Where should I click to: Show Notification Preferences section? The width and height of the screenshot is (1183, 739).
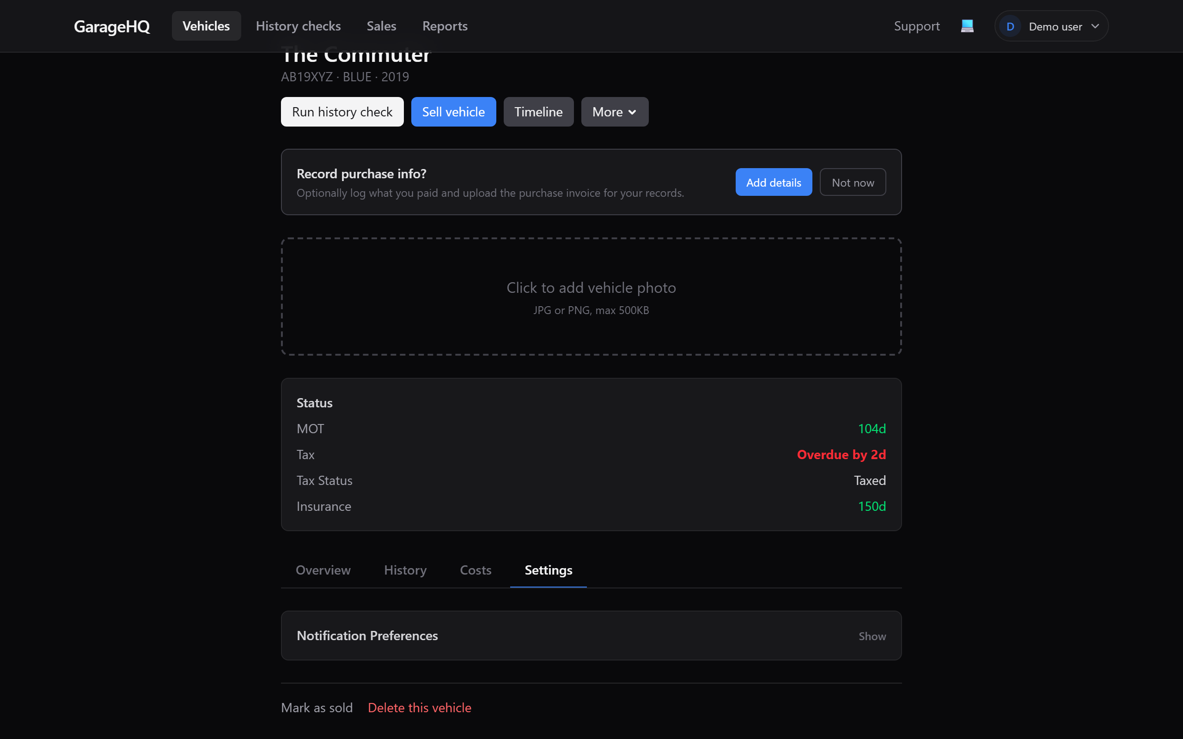(872, 636)
